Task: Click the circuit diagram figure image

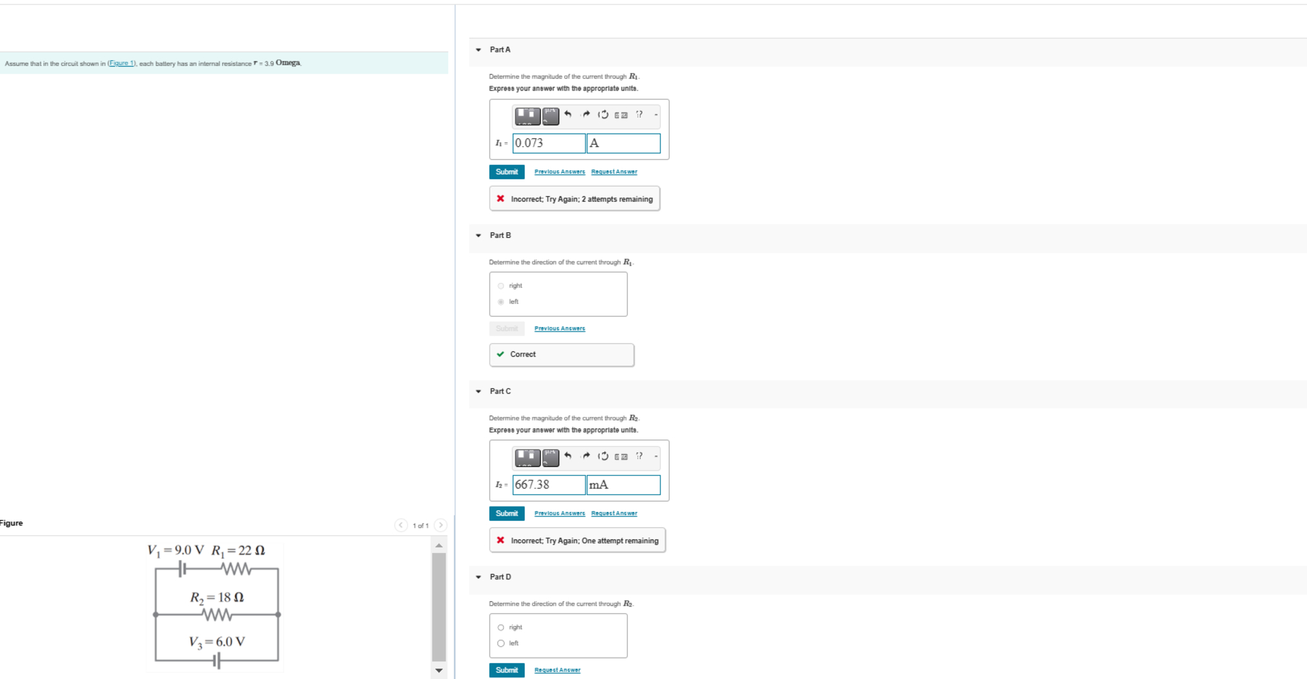Action: [215, 607]
